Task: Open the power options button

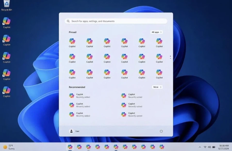Action: tap(161, 131)
